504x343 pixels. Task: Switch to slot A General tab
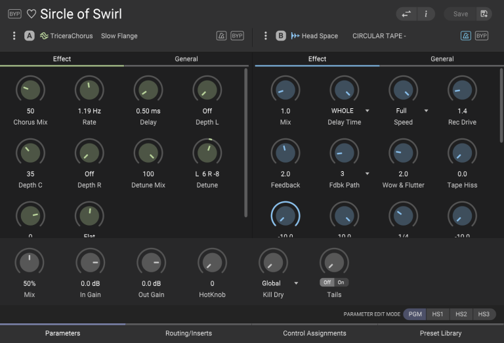point(186,59)
